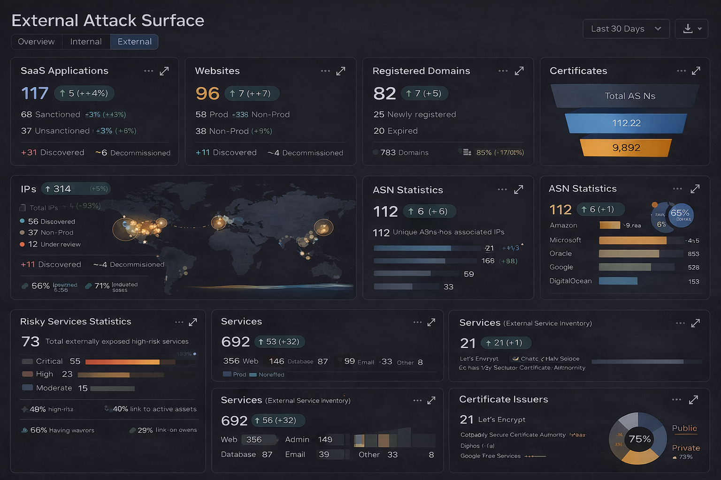Click the Web 356 services cell
This screenshot has height=480, width=721.
(x=249, y=440)
